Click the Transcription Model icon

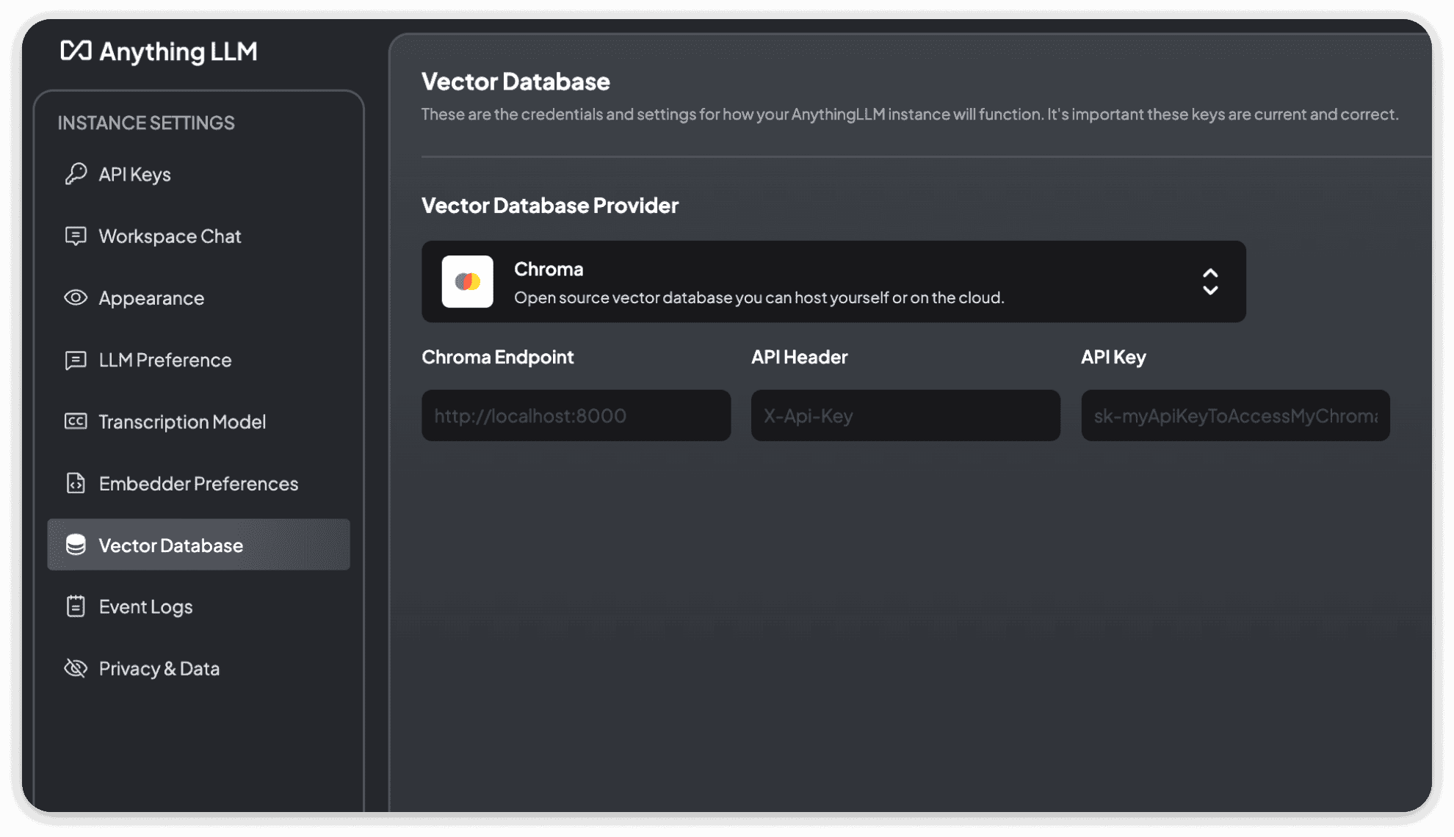click(76, 421)
